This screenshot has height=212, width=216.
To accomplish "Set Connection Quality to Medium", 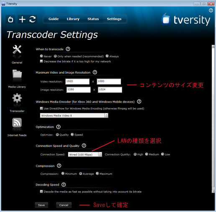I will click(x=147, y=154).
